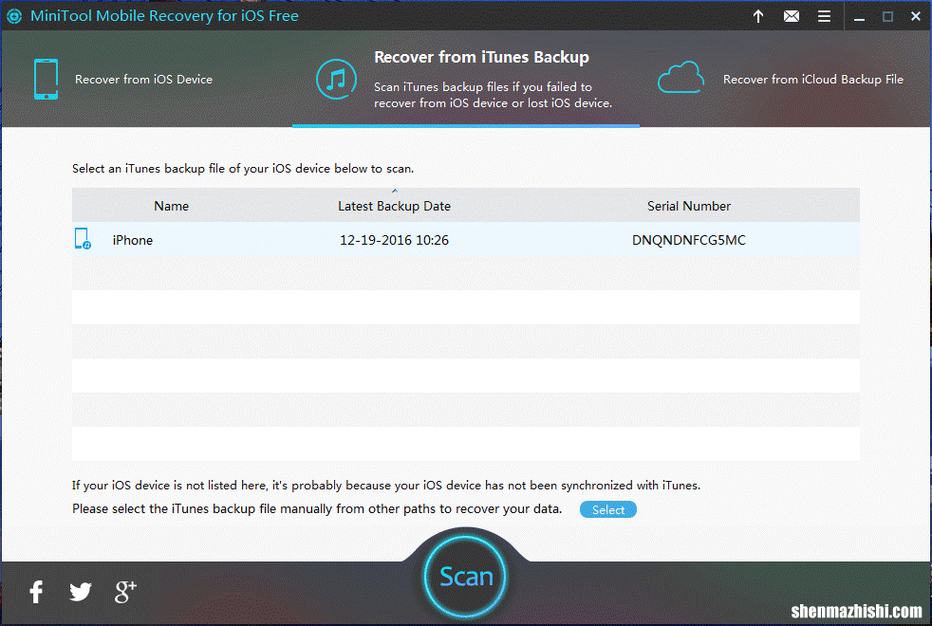Click the serial number DNQNDNFCG5MC

[689, 240]
